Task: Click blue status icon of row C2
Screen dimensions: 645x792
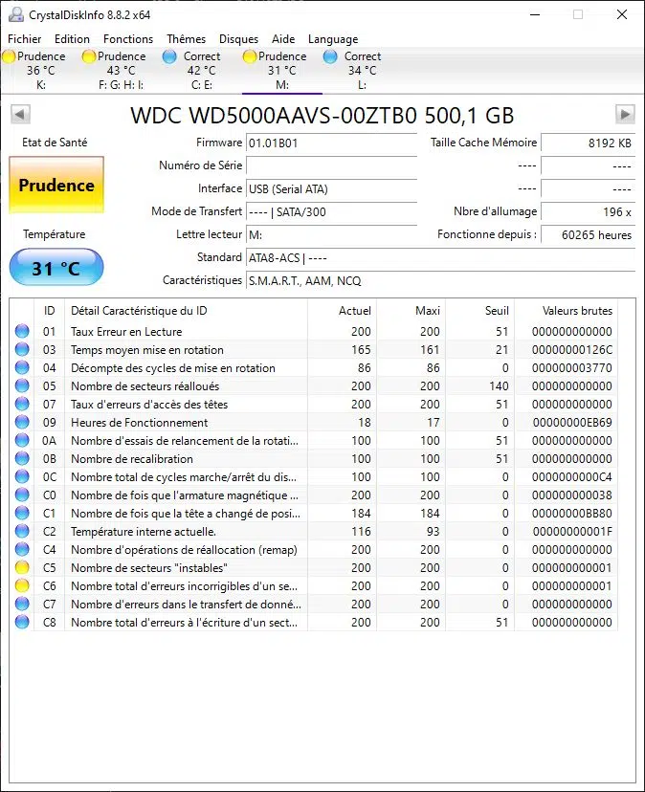Action: point(22,532)
